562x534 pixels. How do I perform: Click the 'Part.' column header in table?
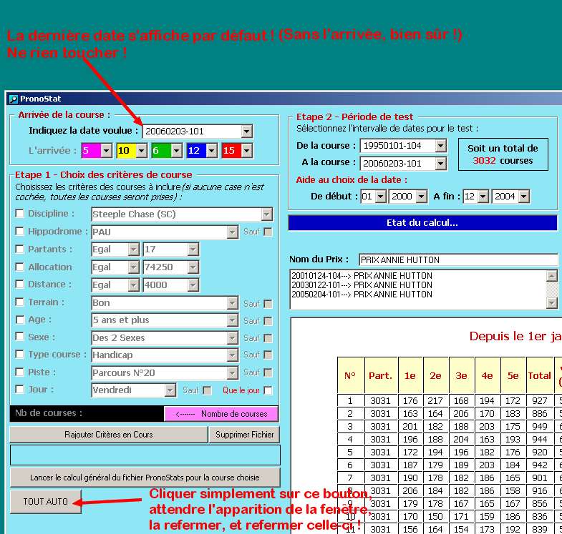381,375
